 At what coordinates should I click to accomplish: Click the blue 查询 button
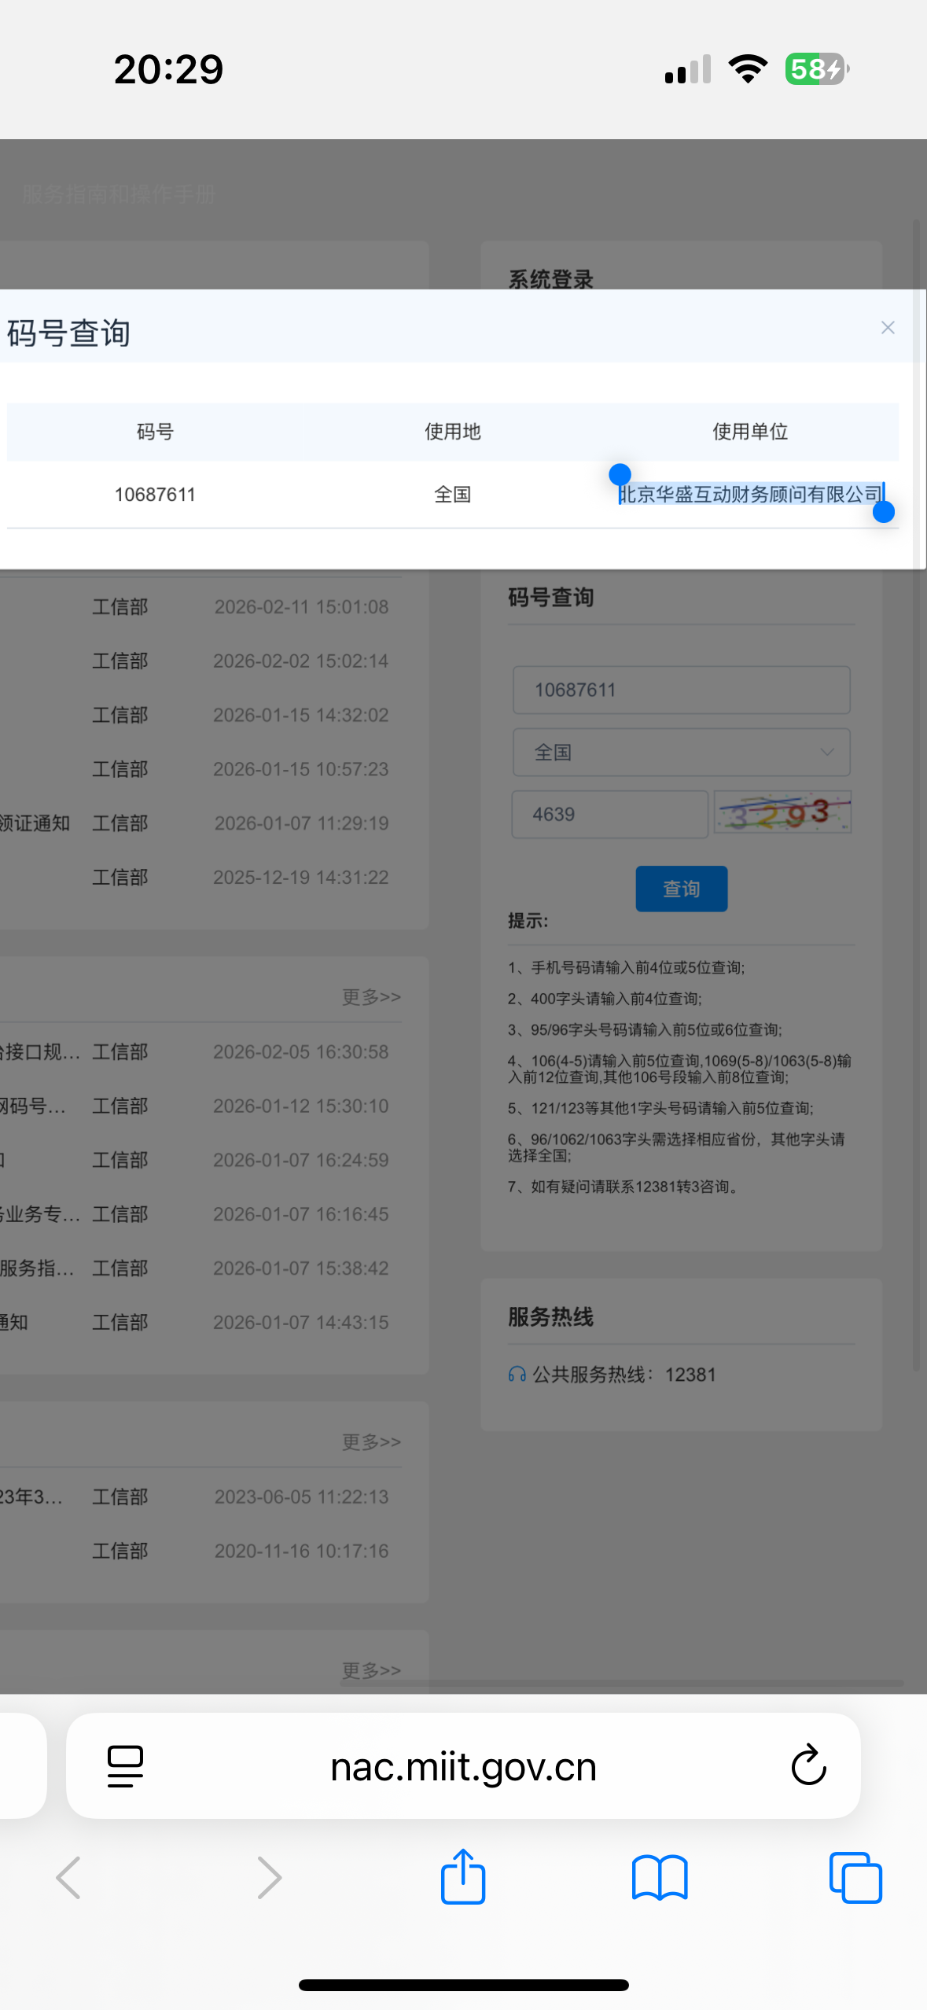point(681,889)
